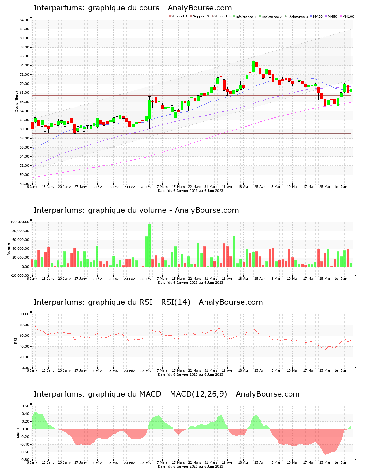Viewport: 368px width, 475px height.
Task: Click the 40,000.00 volume axis value
Action: tap(21, 249)
